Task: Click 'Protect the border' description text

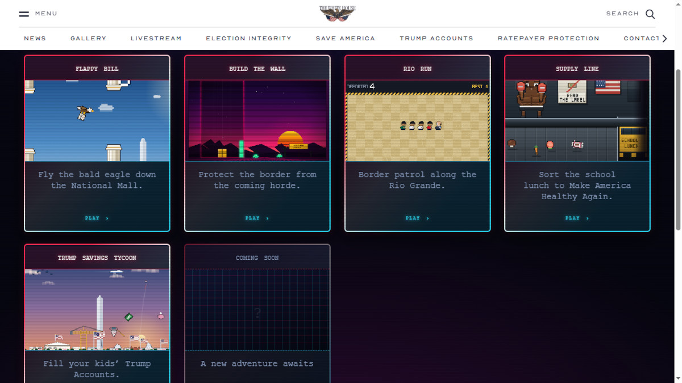Action: click(x=257, y=180)
